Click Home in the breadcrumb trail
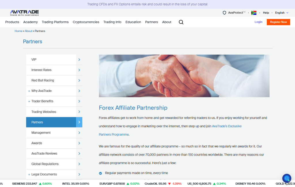This screenshot has height=187, width=295. [18, 31]
